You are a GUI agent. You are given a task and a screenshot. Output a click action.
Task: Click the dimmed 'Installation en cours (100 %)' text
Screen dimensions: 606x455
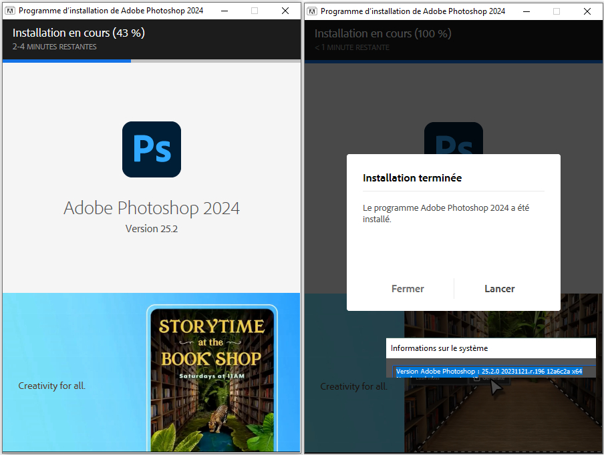click(383, 33)
